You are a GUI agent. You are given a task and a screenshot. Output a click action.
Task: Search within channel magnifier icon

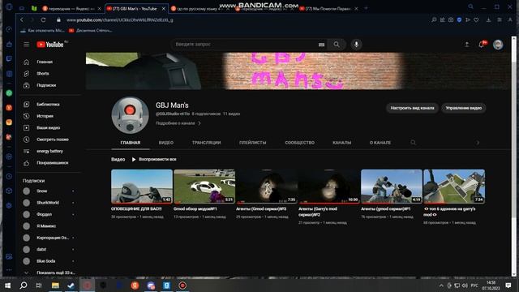413,143
